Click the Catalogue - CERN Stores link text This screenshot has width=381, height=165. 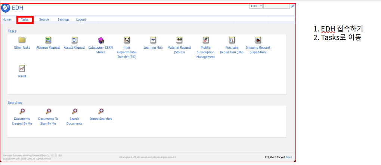(x=100, y=50)
